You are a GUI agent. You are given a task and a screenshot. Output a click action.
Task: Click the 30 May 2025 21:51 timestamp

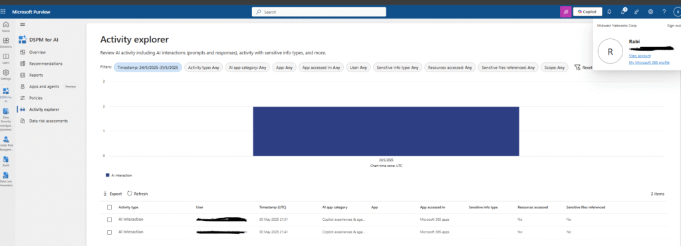click(273, 219)
